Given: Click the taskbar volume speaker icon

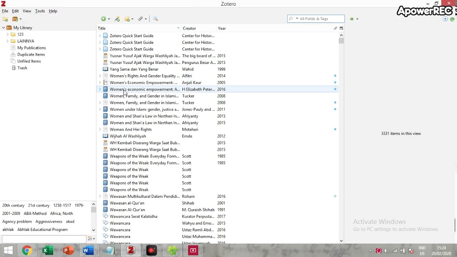Looking at the screenshot, I should pos(387,251).
